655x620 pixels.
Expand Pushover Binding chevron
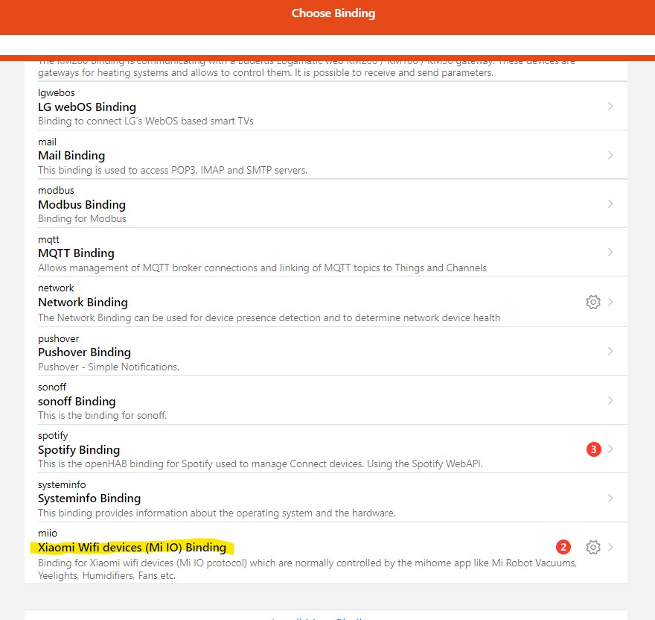point(610,352)
